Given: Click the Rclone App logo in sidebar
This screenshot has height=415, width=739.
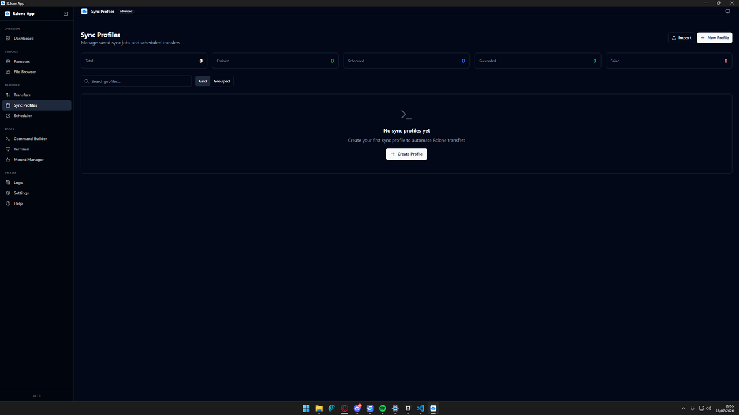Looking at the screenshot, I should (8, 14).
